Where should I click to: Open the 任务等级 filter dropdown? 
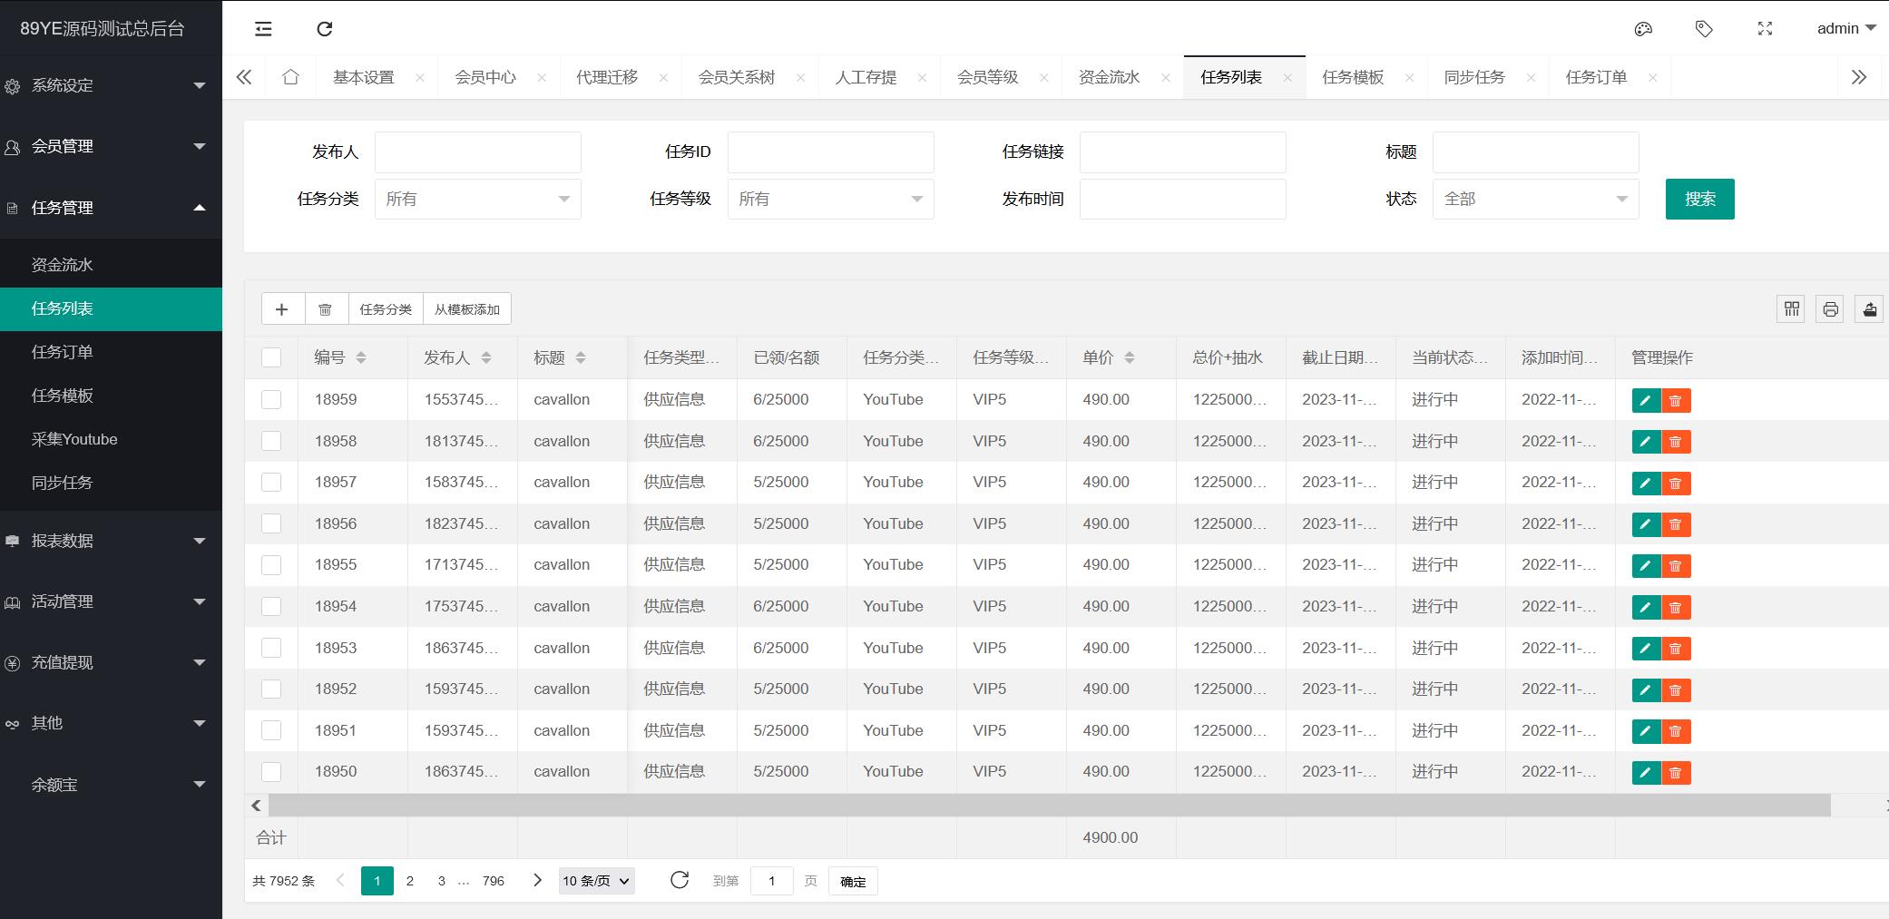pos(830,199)
